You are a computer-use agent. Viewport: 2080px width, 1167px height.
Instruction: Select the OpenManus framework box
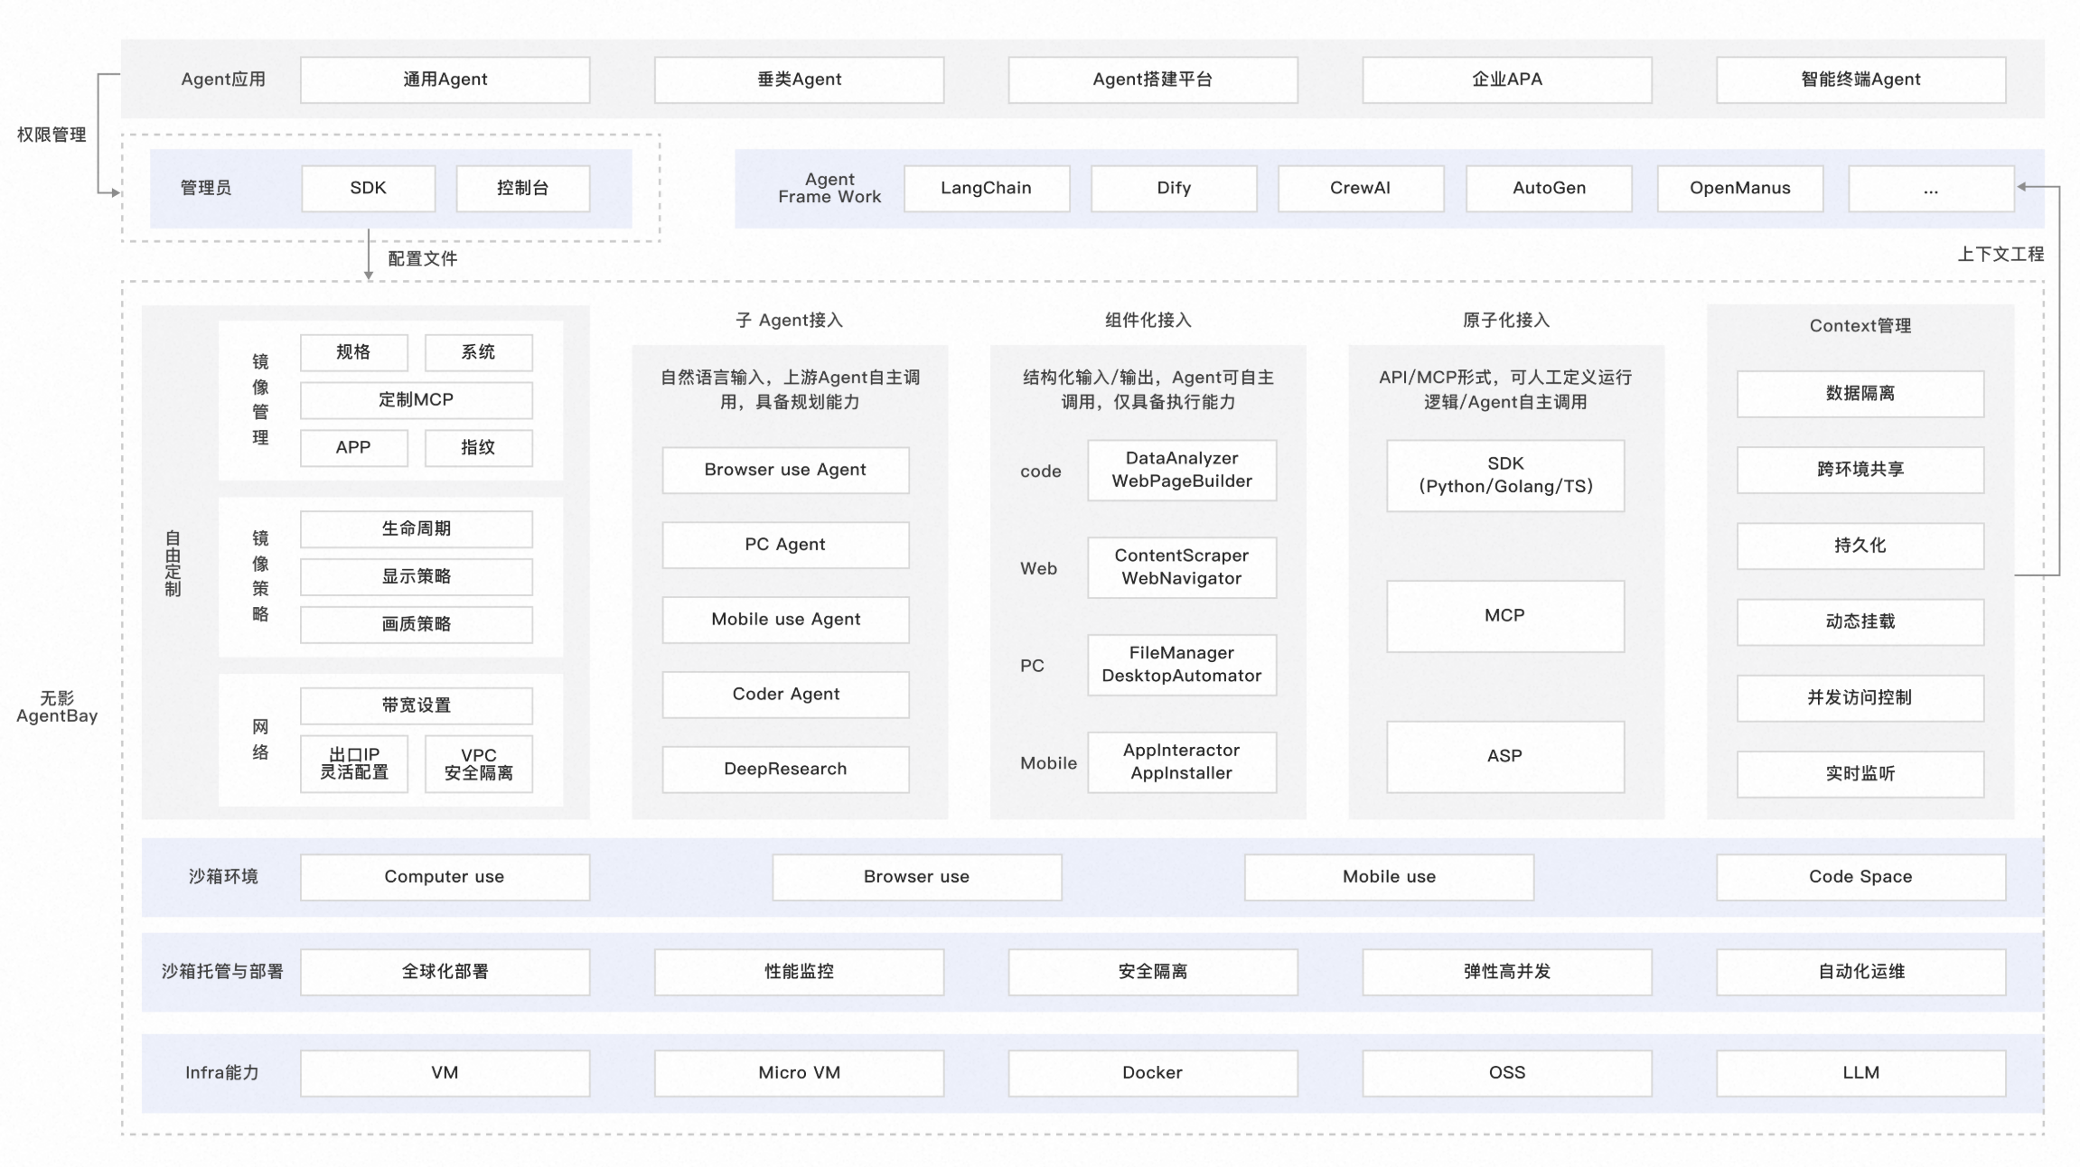[x=1739, y=188]
